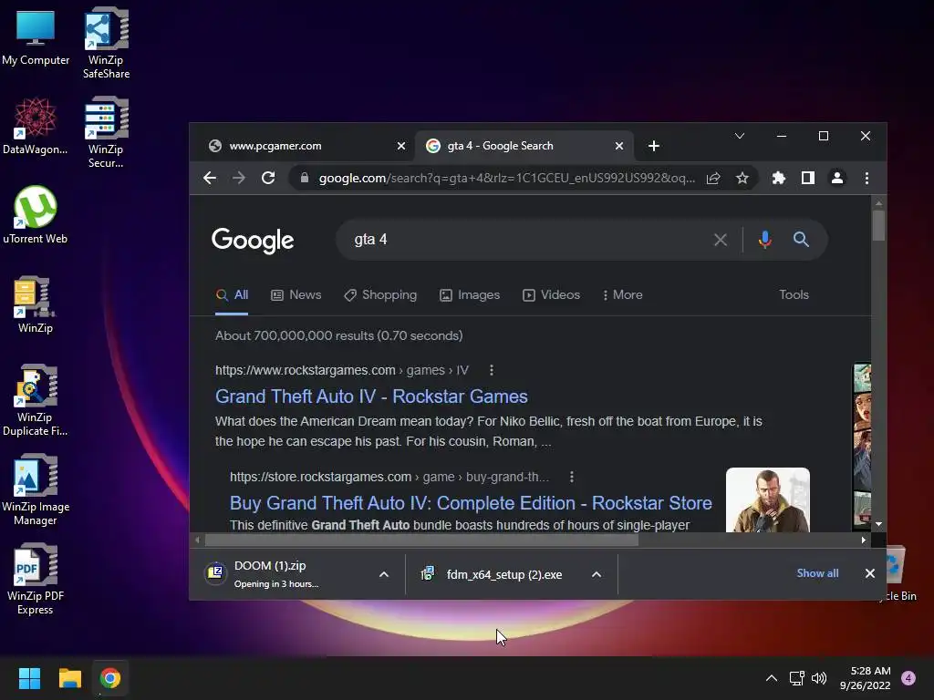Close the gta 4 - Google Search tab
This screenshot has height=700, width=934.
pyautogui.click(x=619, y=146)
